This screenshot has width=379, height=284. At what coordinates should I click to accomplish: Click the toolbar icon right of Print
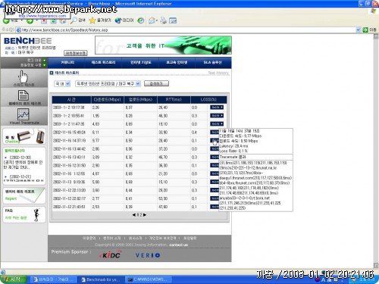pyautogui.click(x=173, y=20)
